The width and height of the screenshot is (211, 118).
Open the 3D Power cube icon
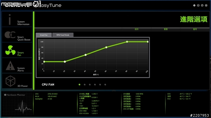click(x=10, y=81)
